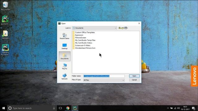Show hidden system tray icons
Image resolution: width=198 pixels, height=111 pixels.
tap(168, 108)
